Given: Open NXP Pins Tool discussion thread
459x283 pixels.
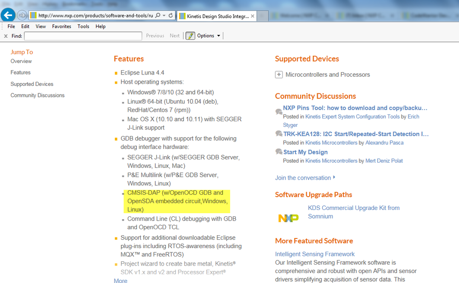Looking at the screenshot, I should (355, 108).
